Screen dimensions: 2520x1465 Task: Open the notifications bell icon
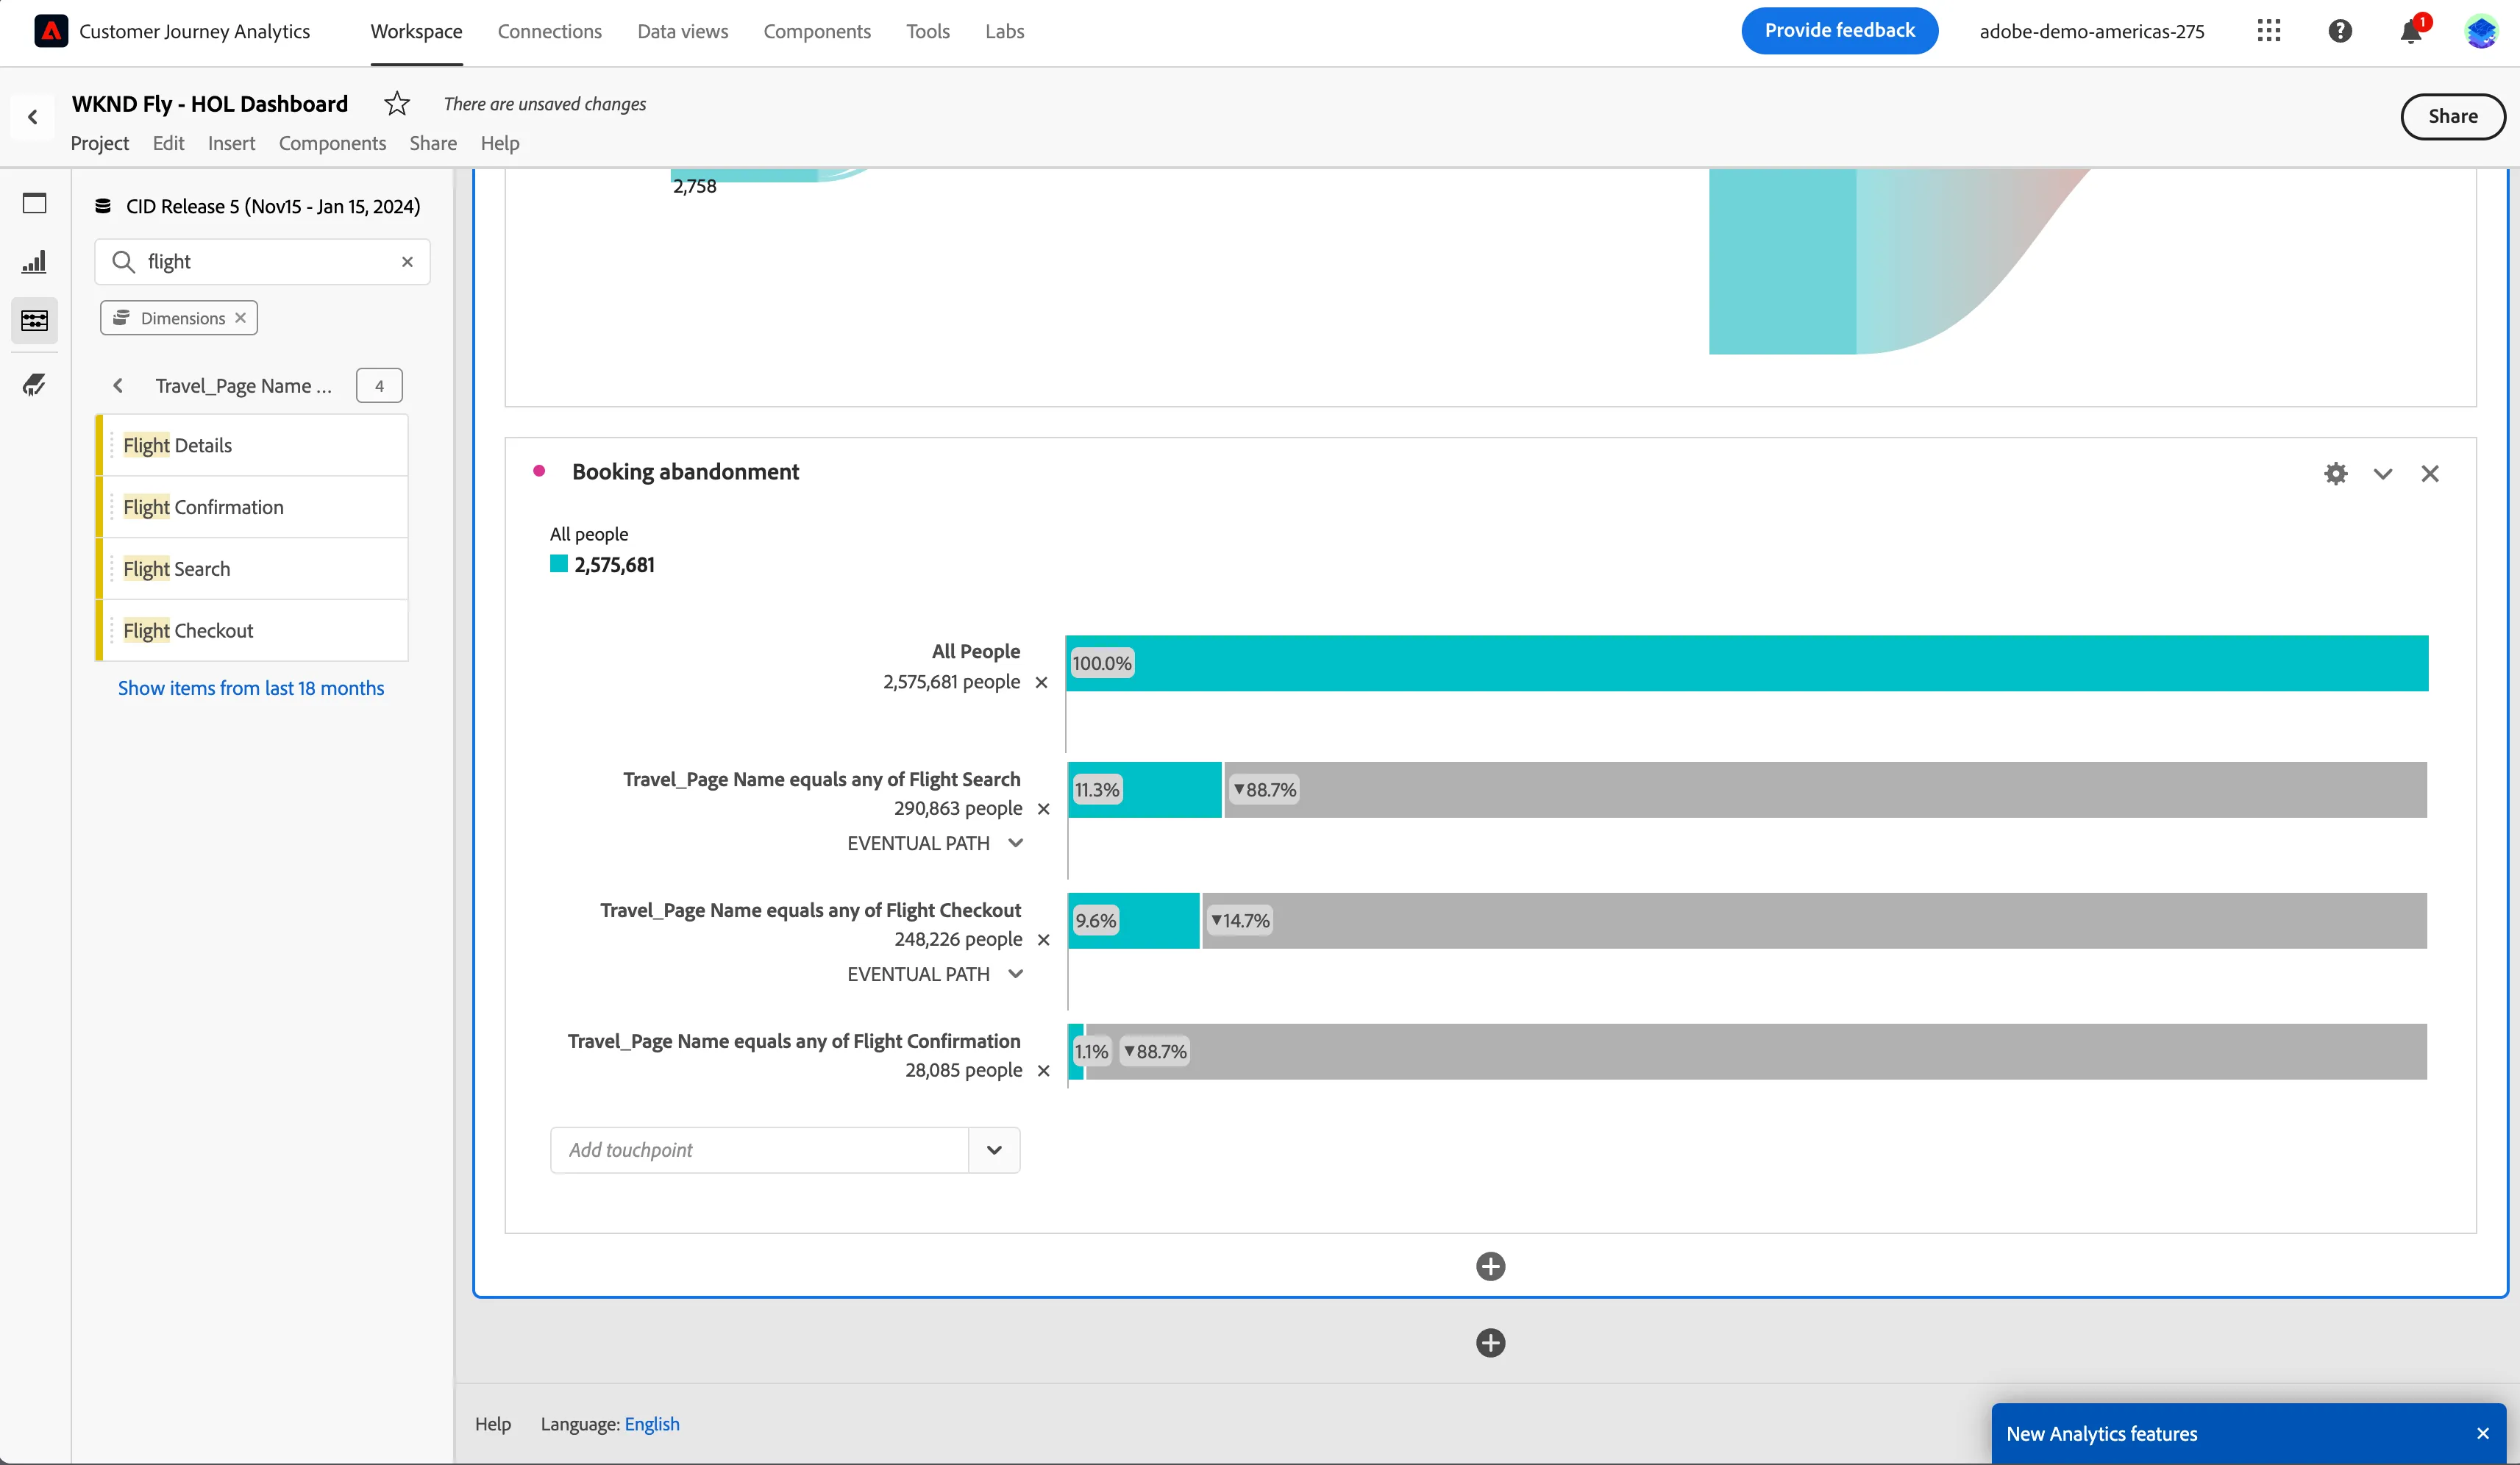tap(2411, 31)
